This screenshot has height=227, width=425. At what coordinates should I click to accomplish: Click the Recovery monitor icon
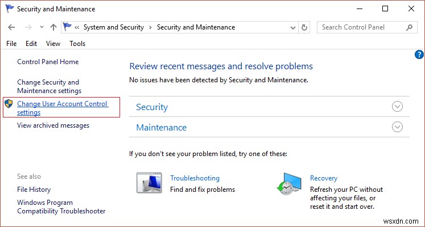288,183
